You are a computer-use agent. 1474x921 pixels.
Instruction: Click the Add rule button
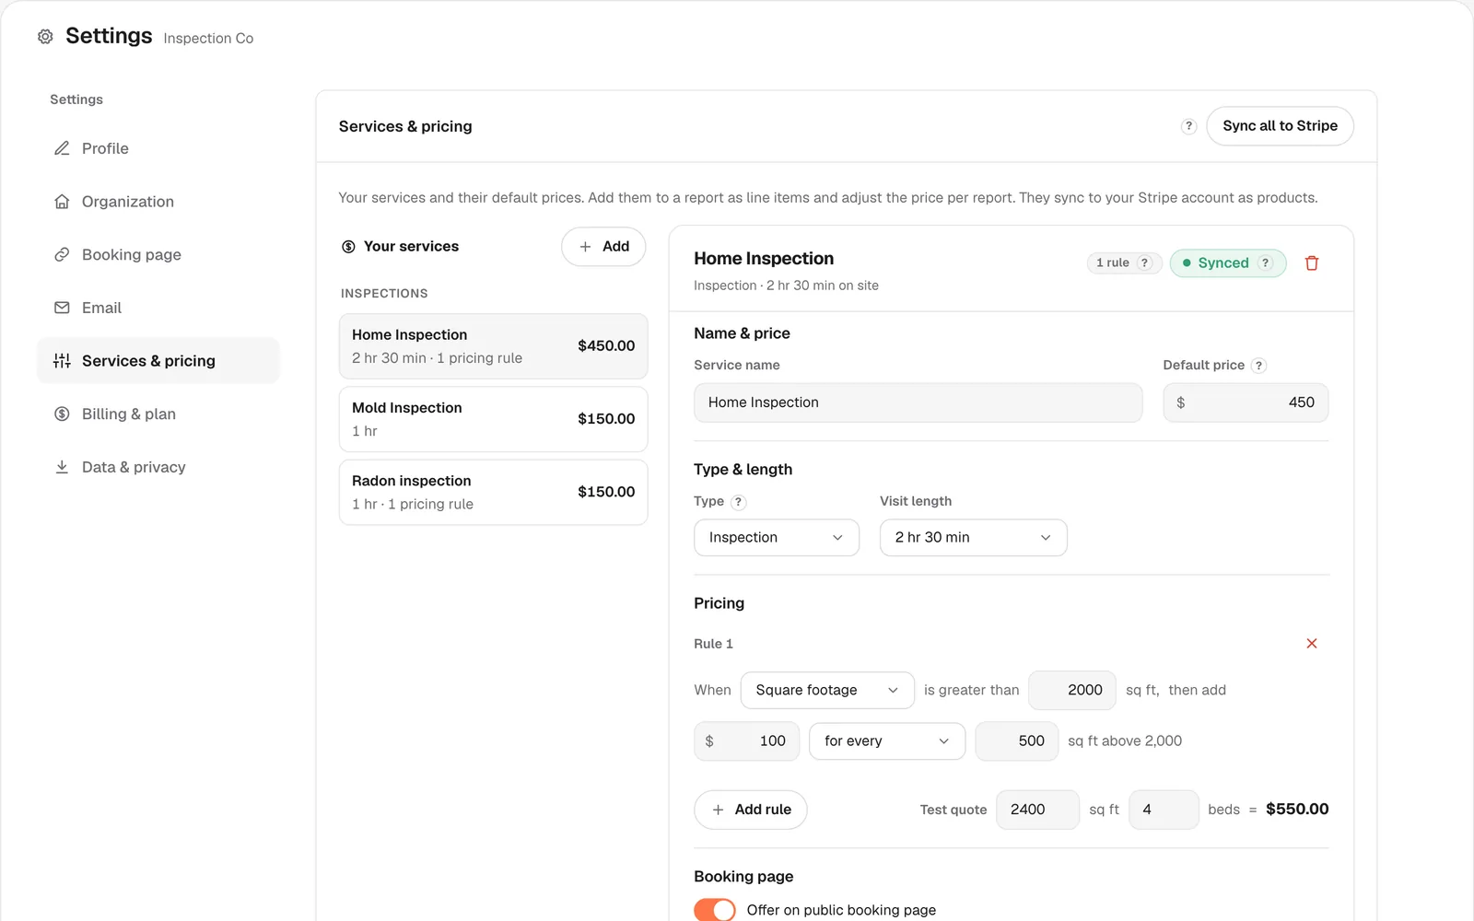pyautogui.click(x=751, y=810)
